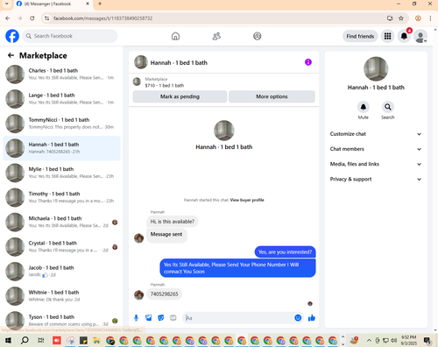Click the 'Yes, are you interested?' message
The width and height of the screenshot is (438, 347).
point(285,252)
